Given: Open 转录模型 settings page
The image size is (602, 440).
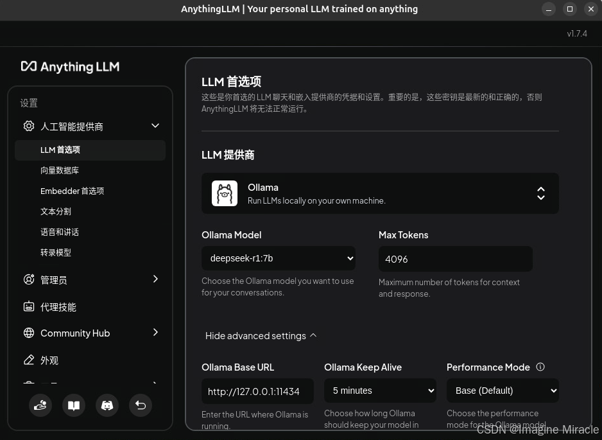Looking at the screenshot, I should (56, 252).
